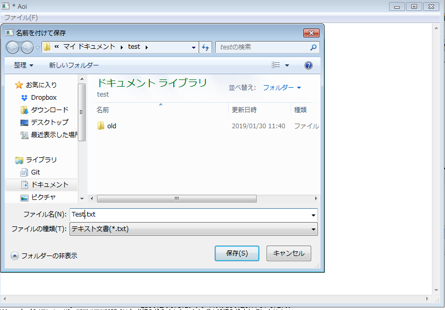445x310 pixels.
Task: Click the Dropbox logo icon
Action: [x=24, y=98]
